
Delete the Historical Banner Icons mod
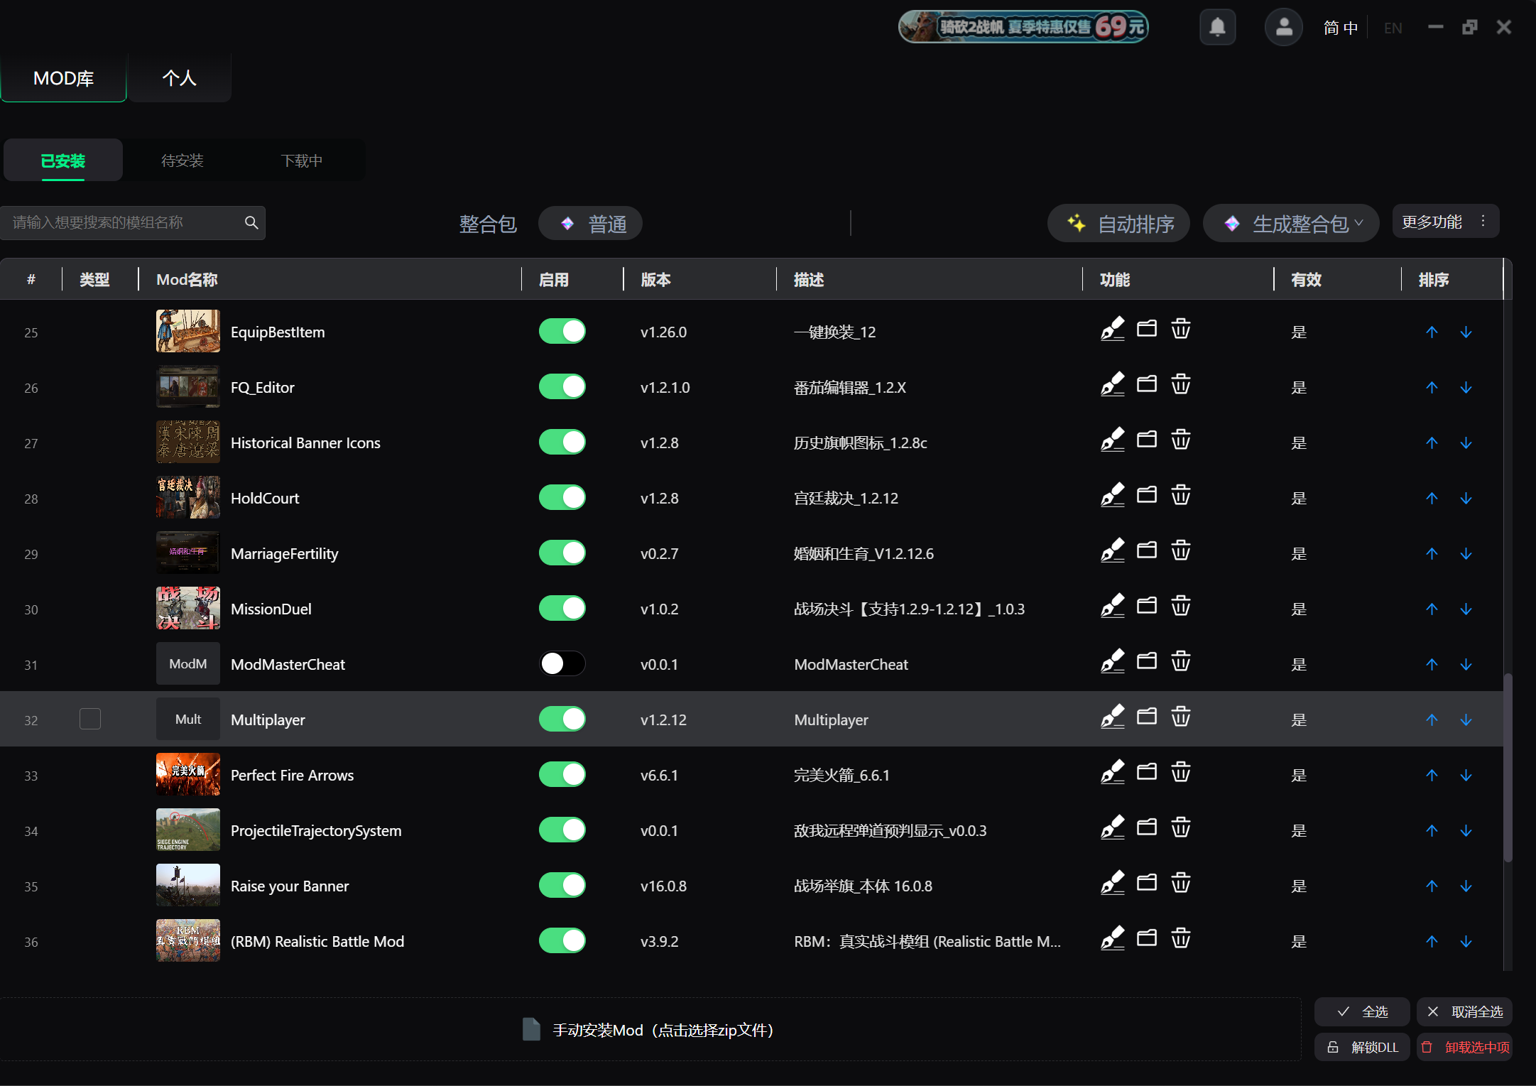click(1181, 440)
